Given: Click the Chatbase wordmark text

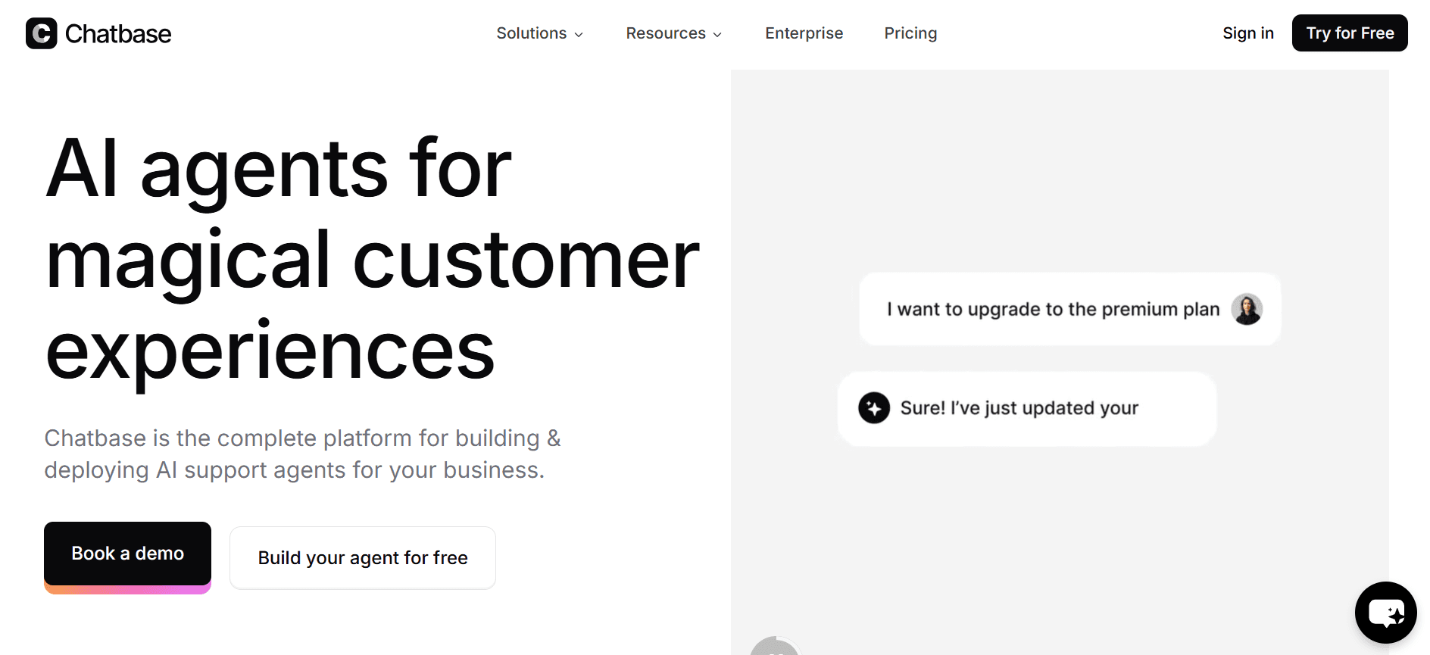Looking at the screenshot, I should point(118,34).
